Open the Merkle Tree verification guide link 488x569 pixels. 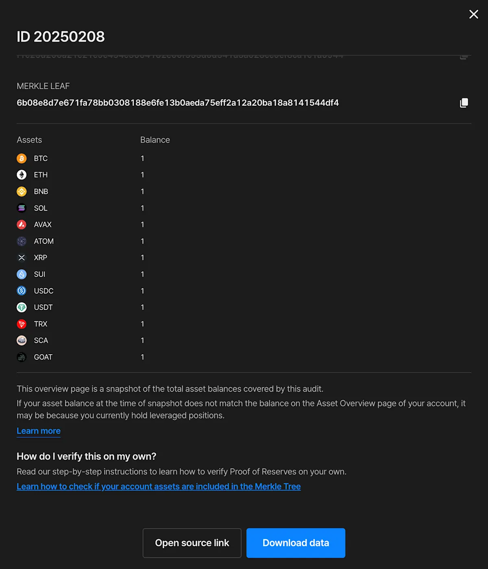(159, 486)
